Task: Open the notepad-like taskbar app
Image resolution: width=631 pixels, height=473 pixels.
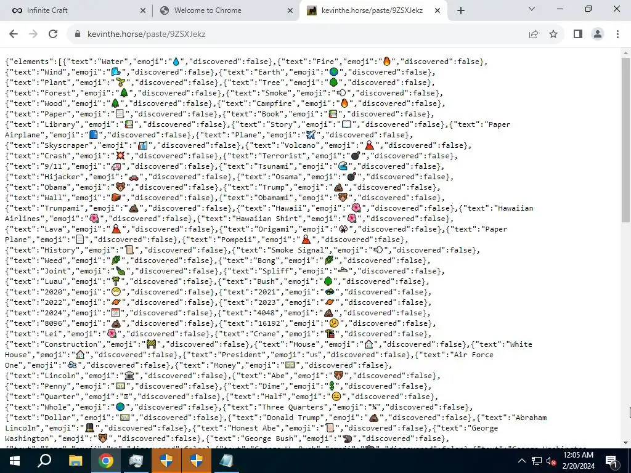Action: pyautogui.click(x=226, y=461)
